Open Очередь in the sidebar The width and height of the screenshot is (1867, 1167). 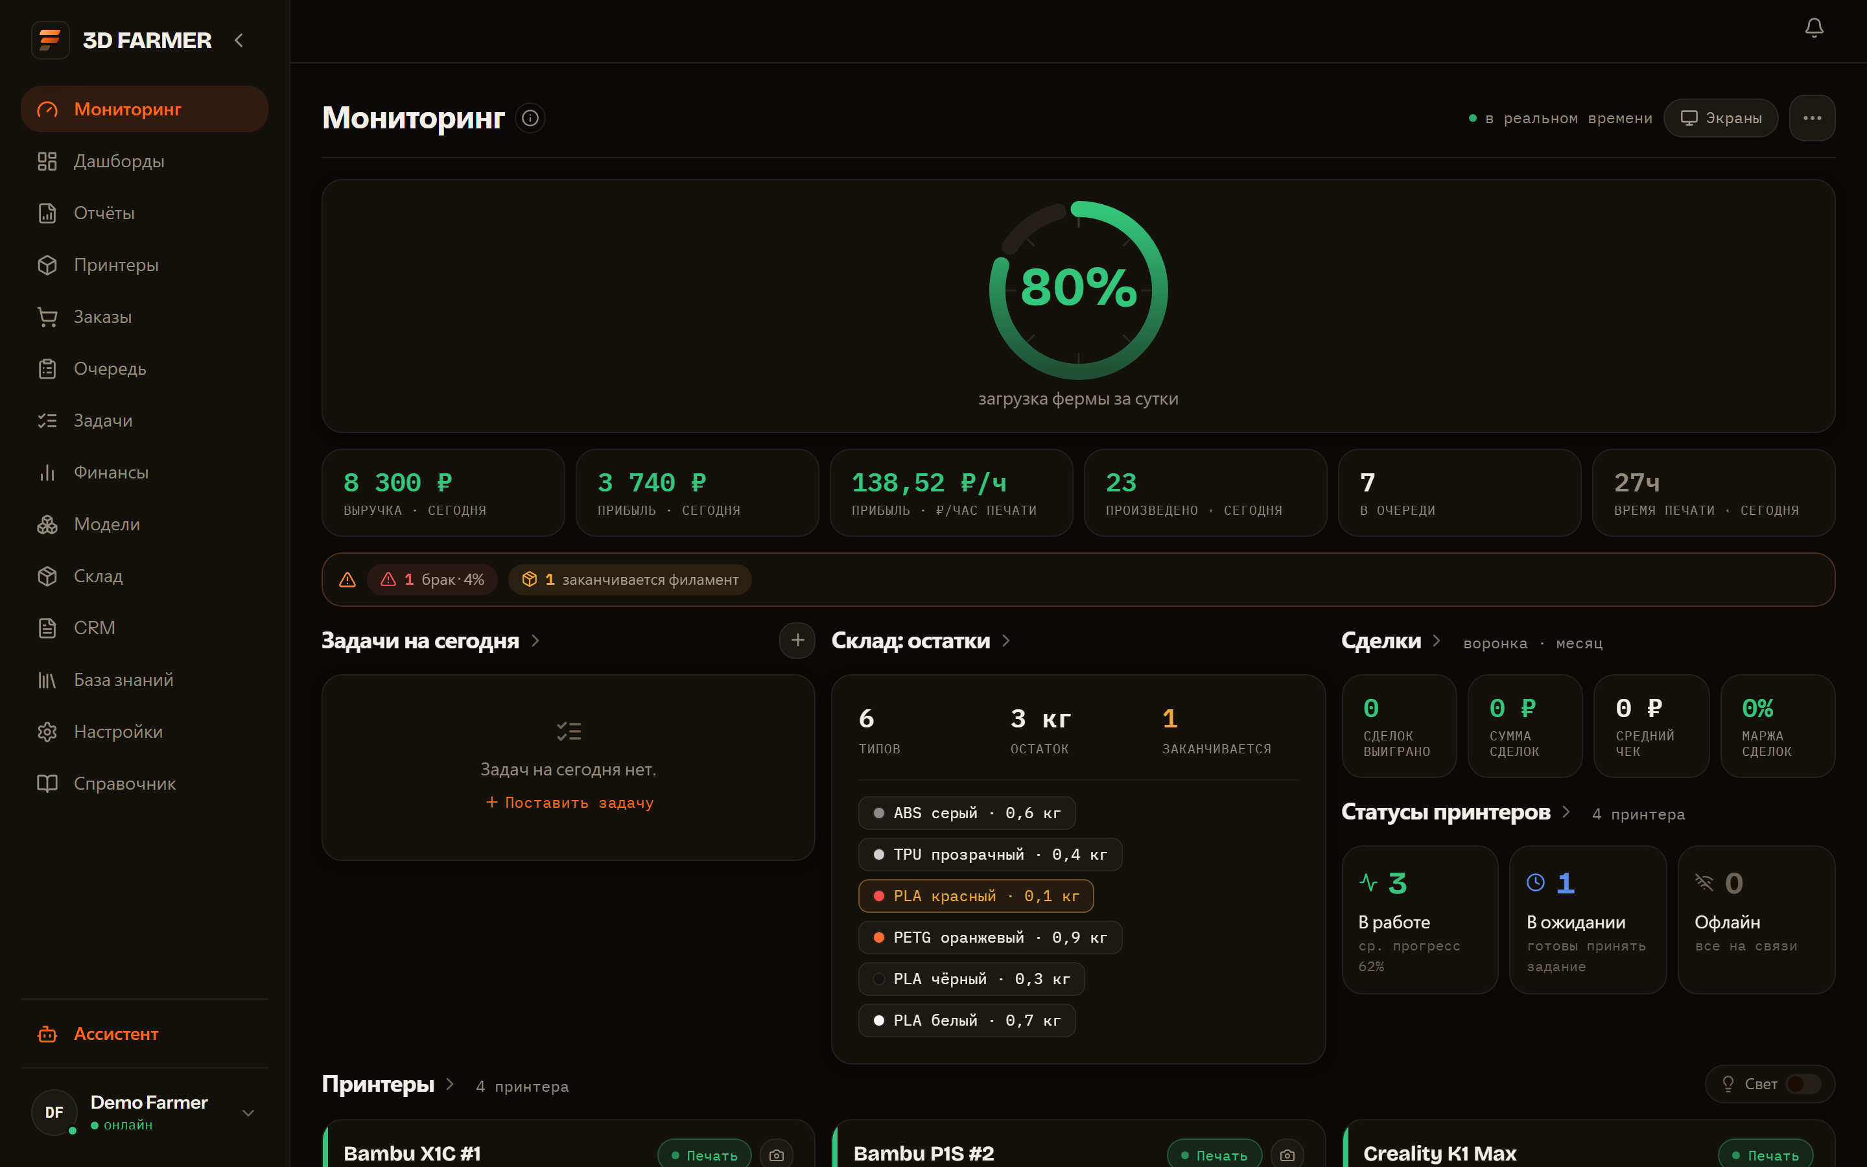[x=145, y=369]
